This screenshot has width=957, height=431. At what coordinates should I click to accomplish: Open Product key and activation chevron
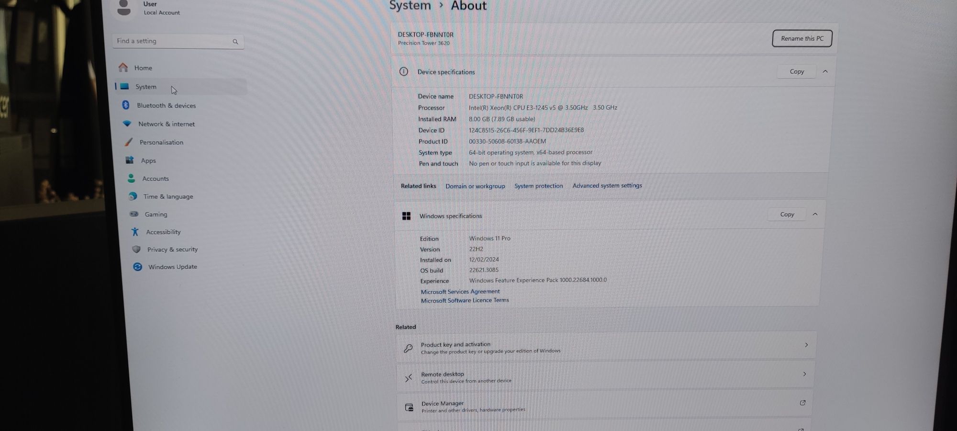tap(806, 345)
